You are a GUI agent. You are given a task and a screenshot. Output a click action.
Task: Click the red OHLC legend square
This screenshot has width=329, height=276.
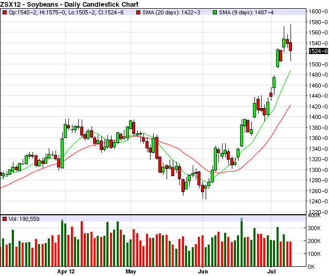(5, 12)
